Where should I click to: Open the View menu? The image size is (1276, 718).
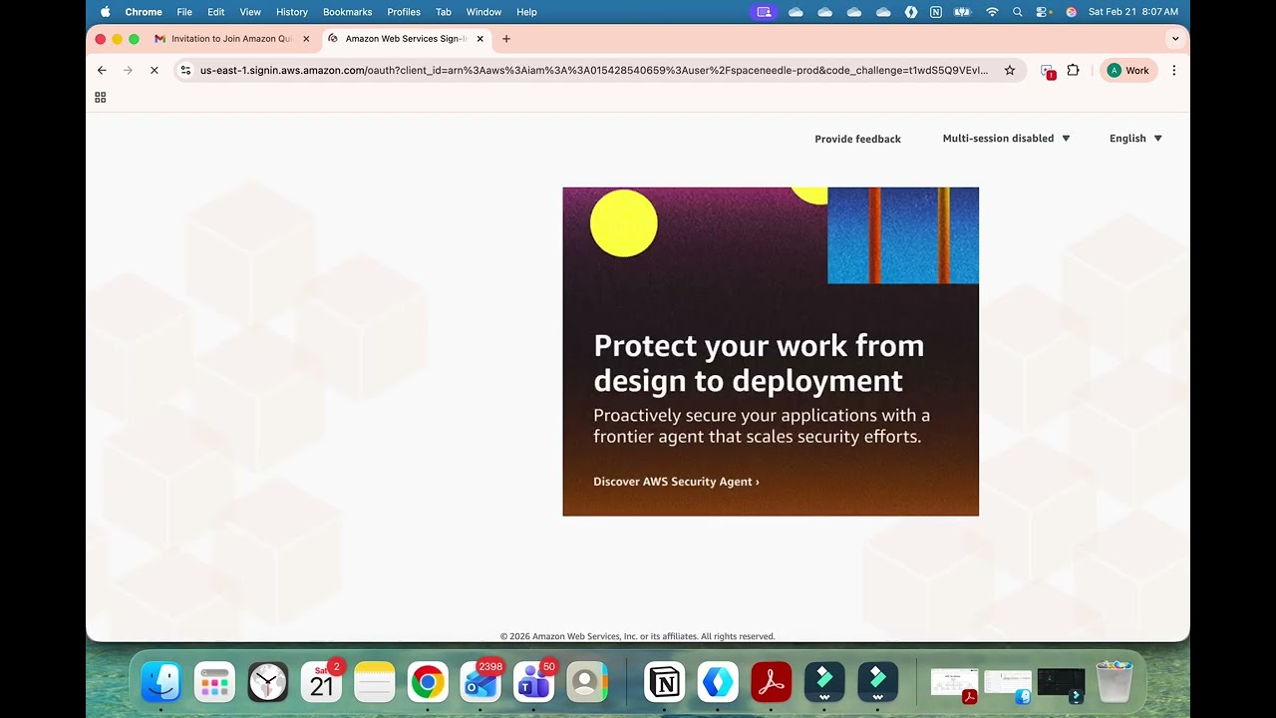point(250,12)
